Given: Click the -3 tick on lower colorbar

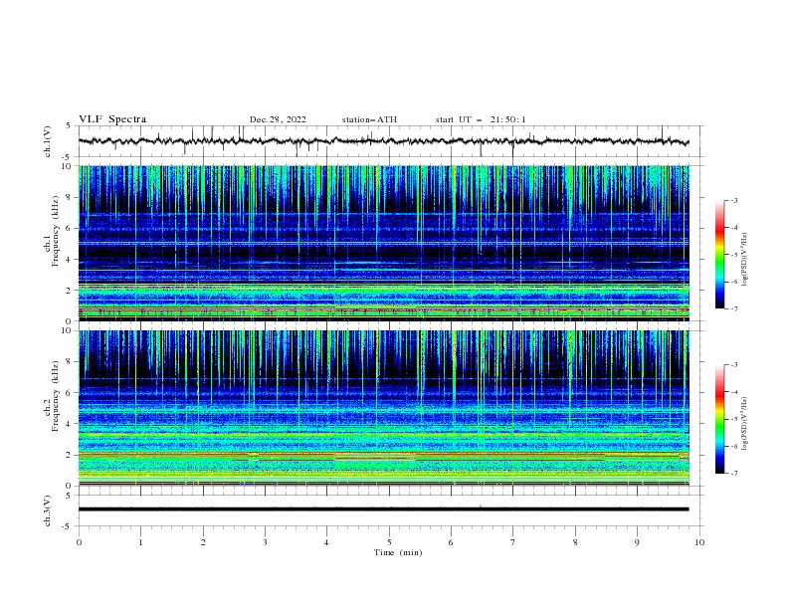Looking at the screenshot, I should coord(734,365).
